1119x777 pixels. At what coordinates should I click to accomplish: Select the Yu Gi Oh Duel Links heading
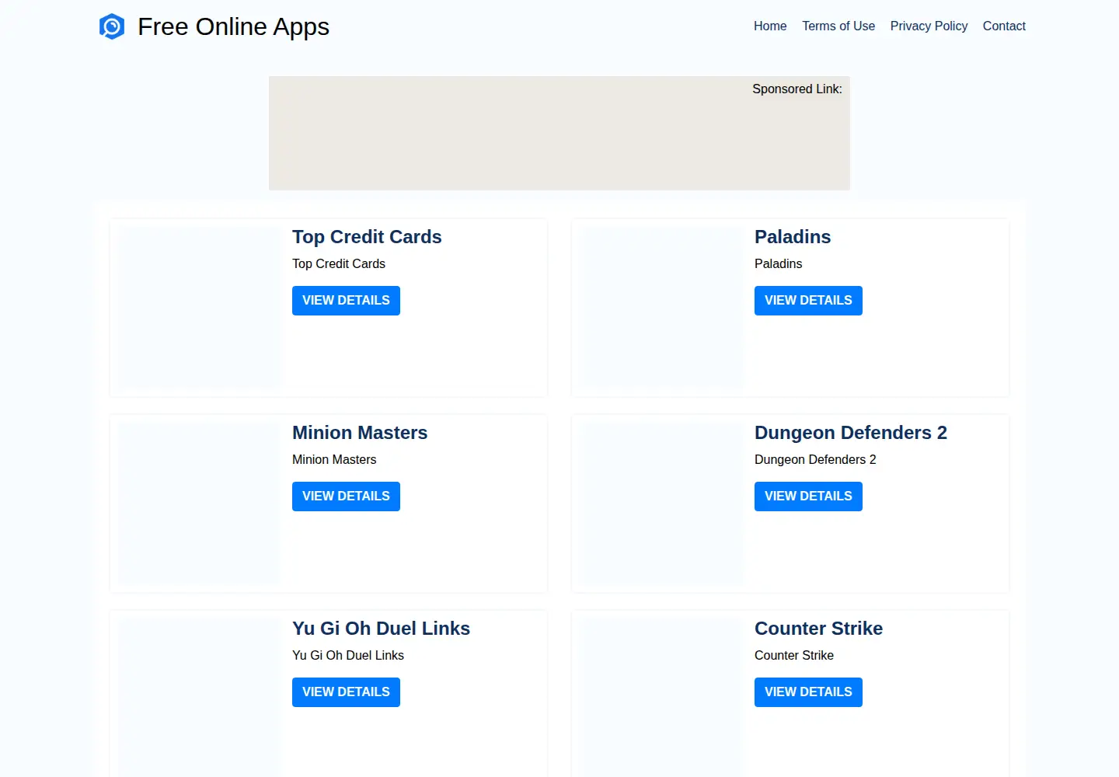click(x=381, y=629)
